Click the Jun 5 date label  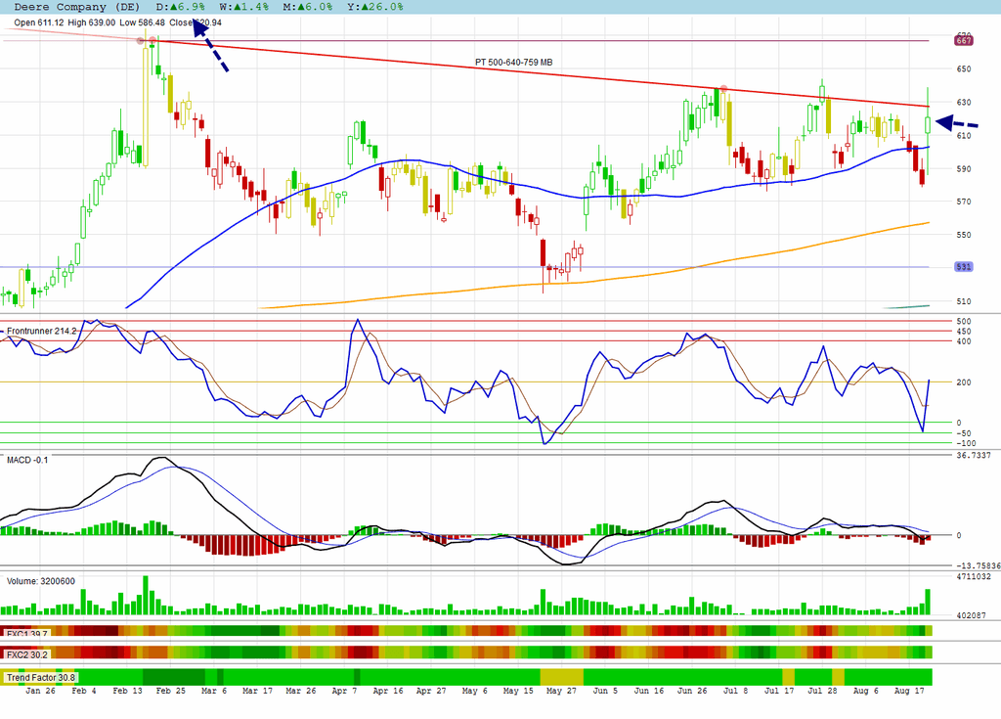pos(605,691)
